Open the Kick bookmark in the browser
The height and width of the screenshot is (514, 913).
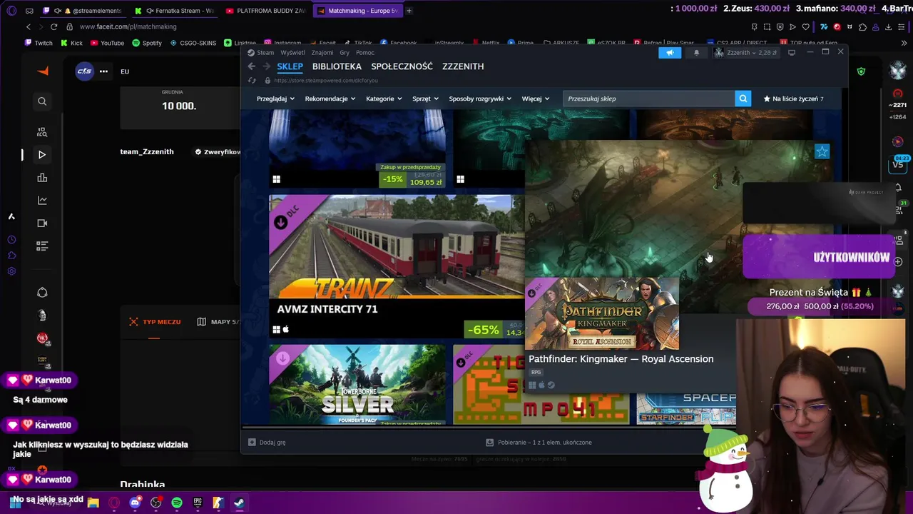click(x=71, y=43)
